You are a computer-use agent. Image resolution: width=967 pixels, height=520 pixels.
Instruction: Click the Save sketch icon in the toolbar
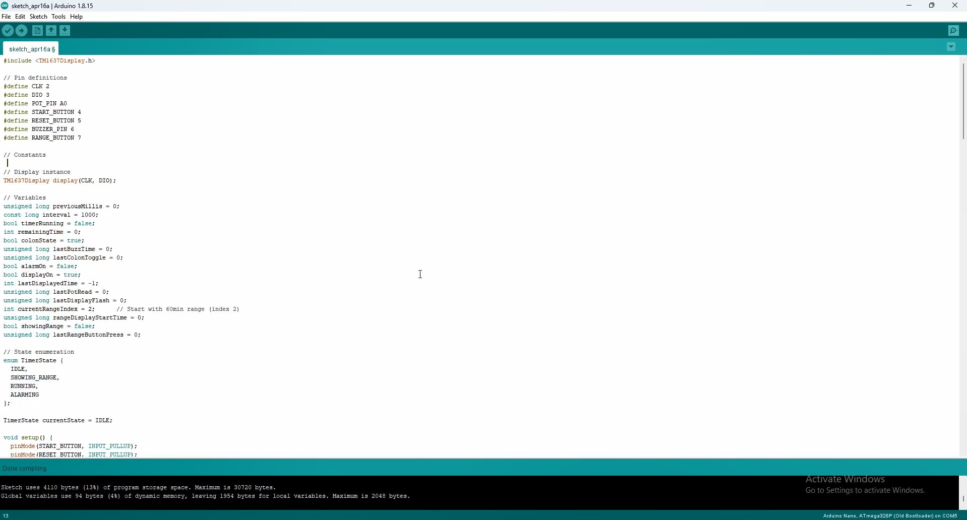pyautogui.click(x=66, y=31)
